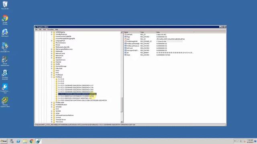Click the taskbar clock
The image size is (257, 144).
pyautogui.click(x=250, y=141)
